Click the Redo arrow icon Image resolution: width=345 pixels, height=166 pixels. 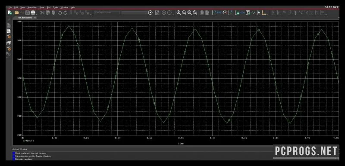click(x=66, y=12)
